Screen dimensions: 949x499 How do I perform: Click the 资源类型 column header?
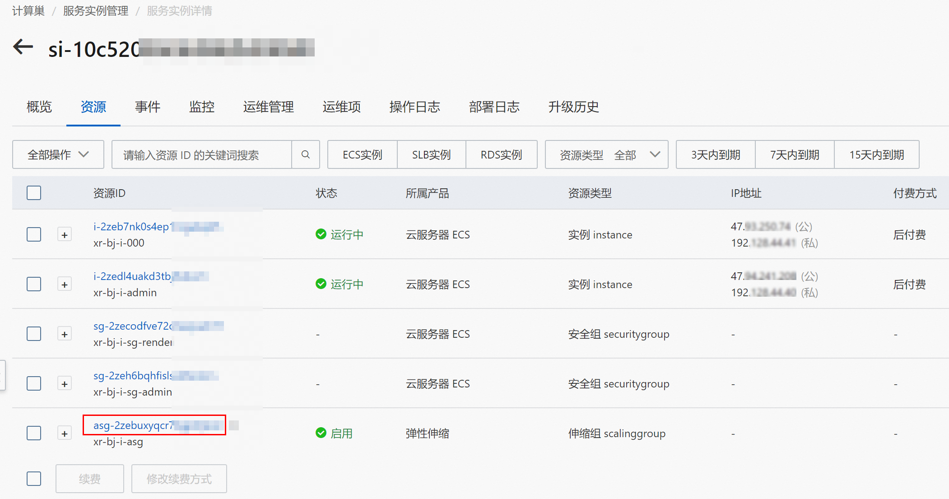[590, 193]
